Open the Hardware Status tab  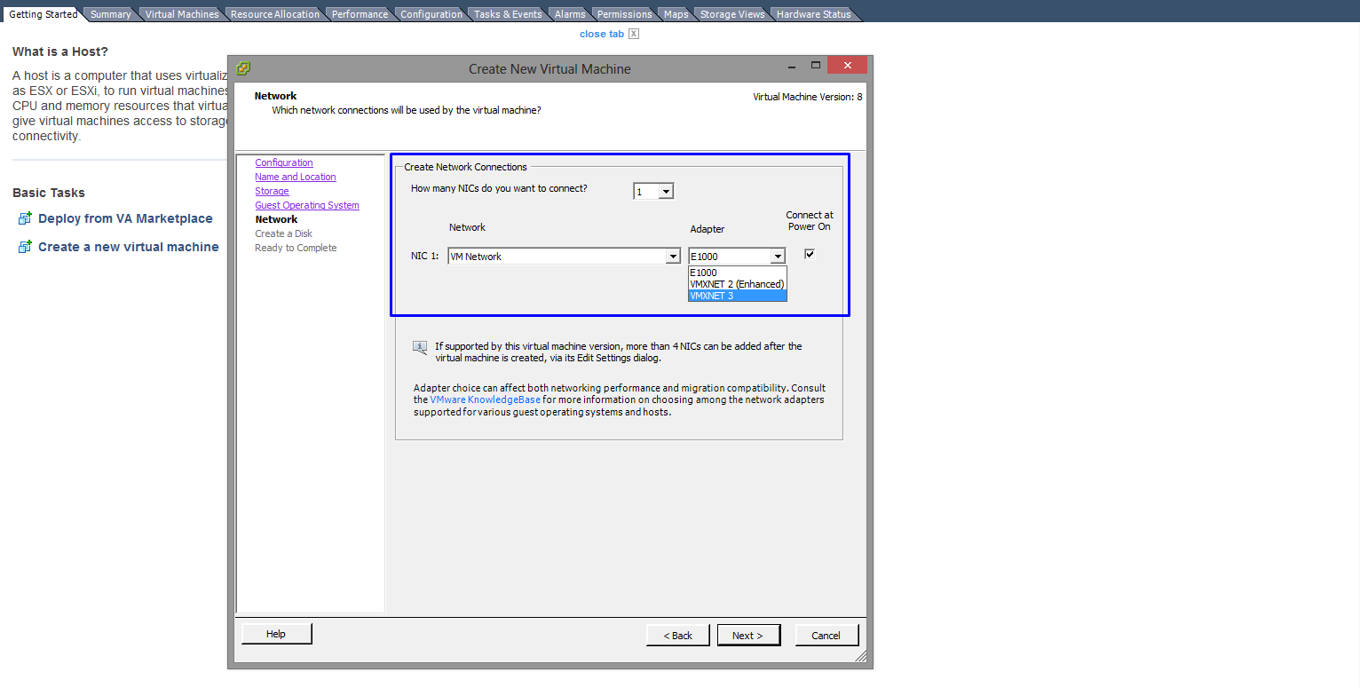click(x=813, y=14)
